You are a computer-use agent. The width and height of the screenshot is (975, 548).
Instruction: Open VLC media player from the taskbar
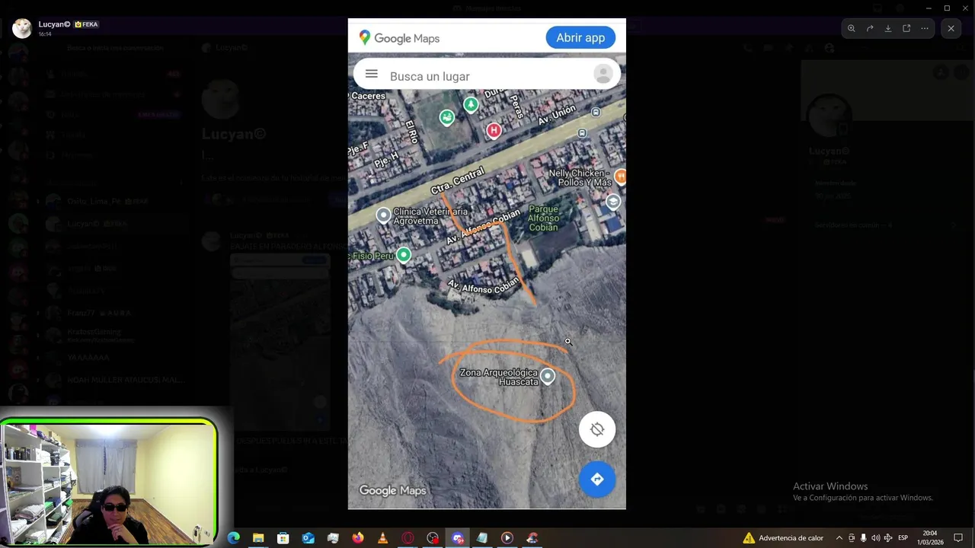[382, 538]
